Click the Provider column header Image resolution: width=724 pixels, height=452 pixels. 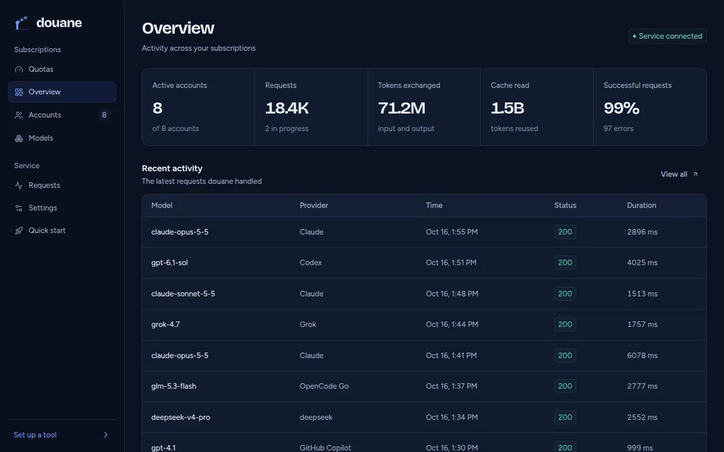313,206
